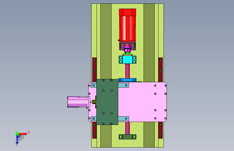Select the lead screw shaft above blue nut

[127, 71]
